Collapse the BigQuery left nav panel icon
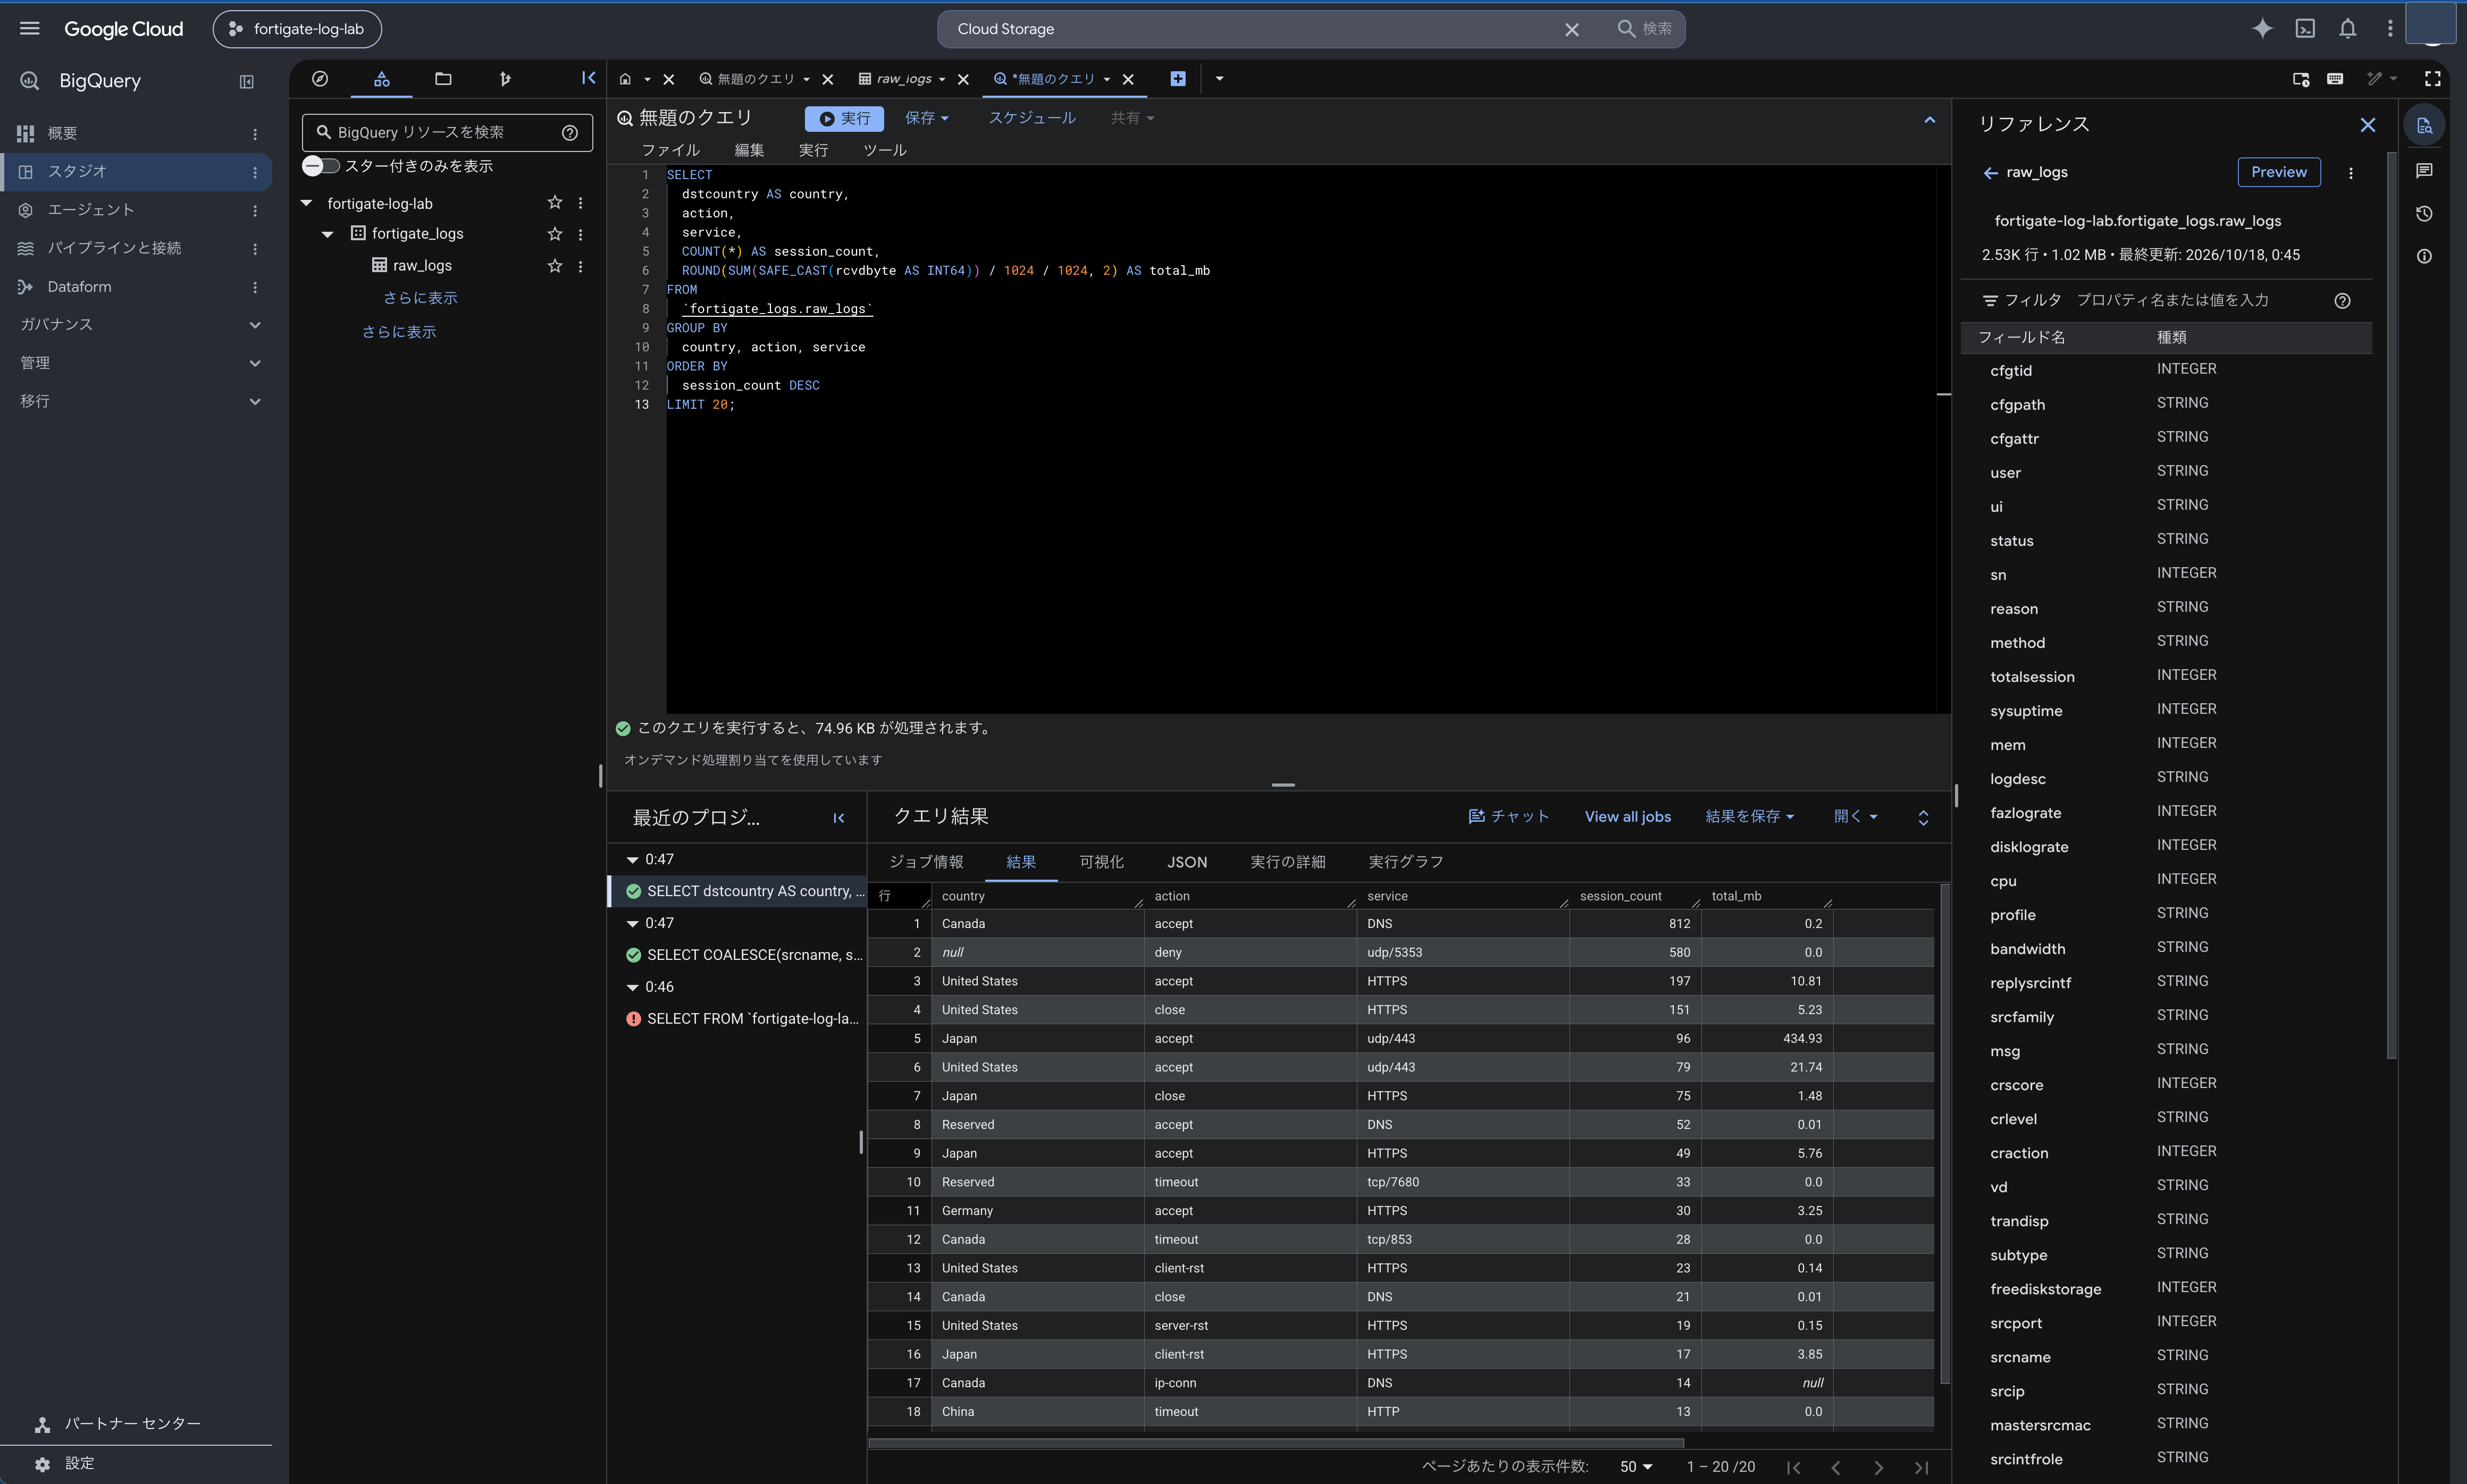Image resolution: width=2467 pixels, height=1484 pixels. coord(247,82)
